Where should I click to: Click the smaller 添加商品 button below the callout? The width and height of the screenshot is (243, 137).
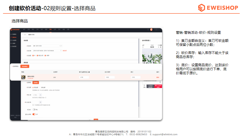[36, 83]
